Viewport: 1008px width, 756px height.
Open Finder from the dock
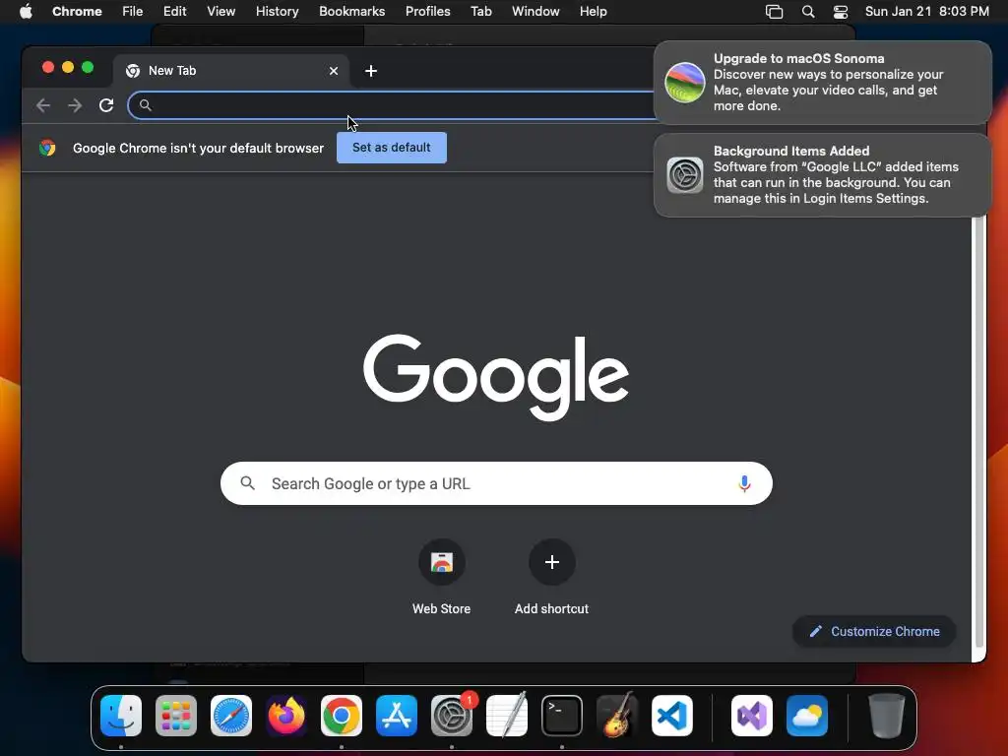[121, 716]
